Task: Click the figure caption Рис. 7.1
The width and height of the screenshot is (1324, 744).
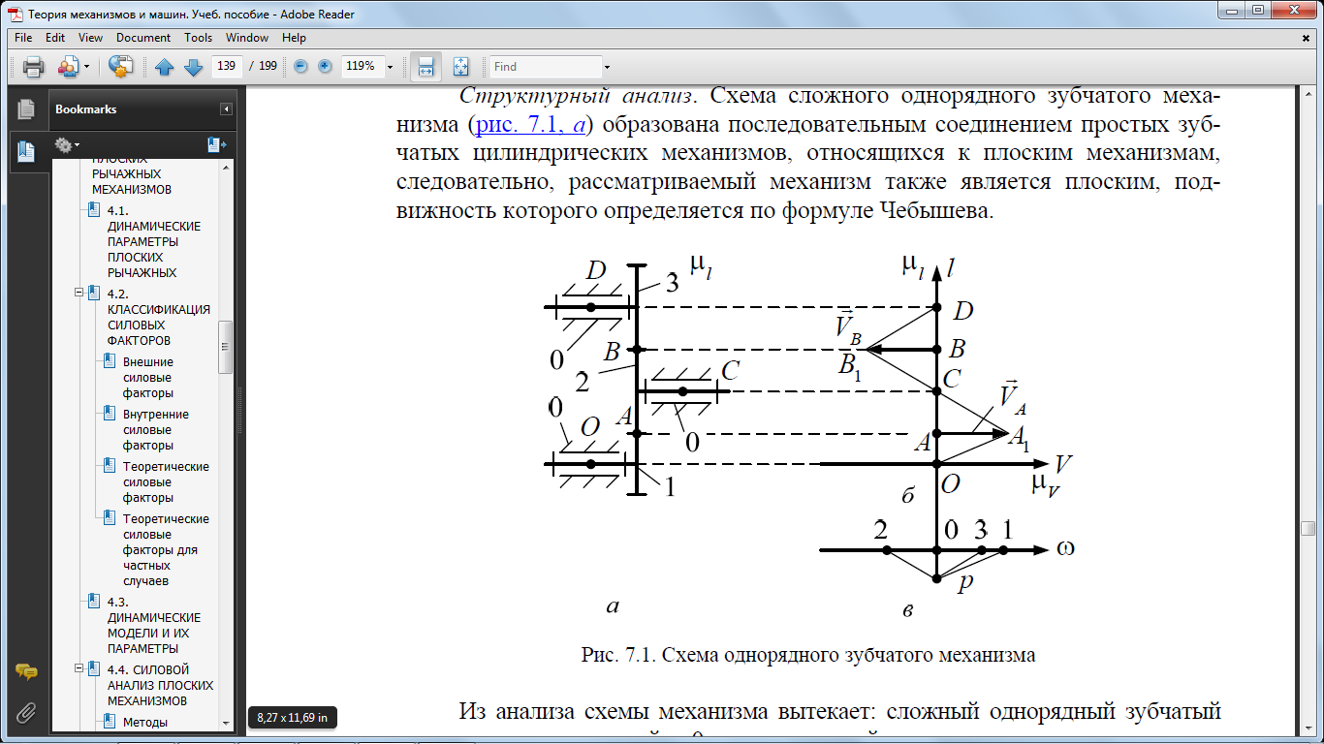Action: pyautogui.click(x=808, y=655)
